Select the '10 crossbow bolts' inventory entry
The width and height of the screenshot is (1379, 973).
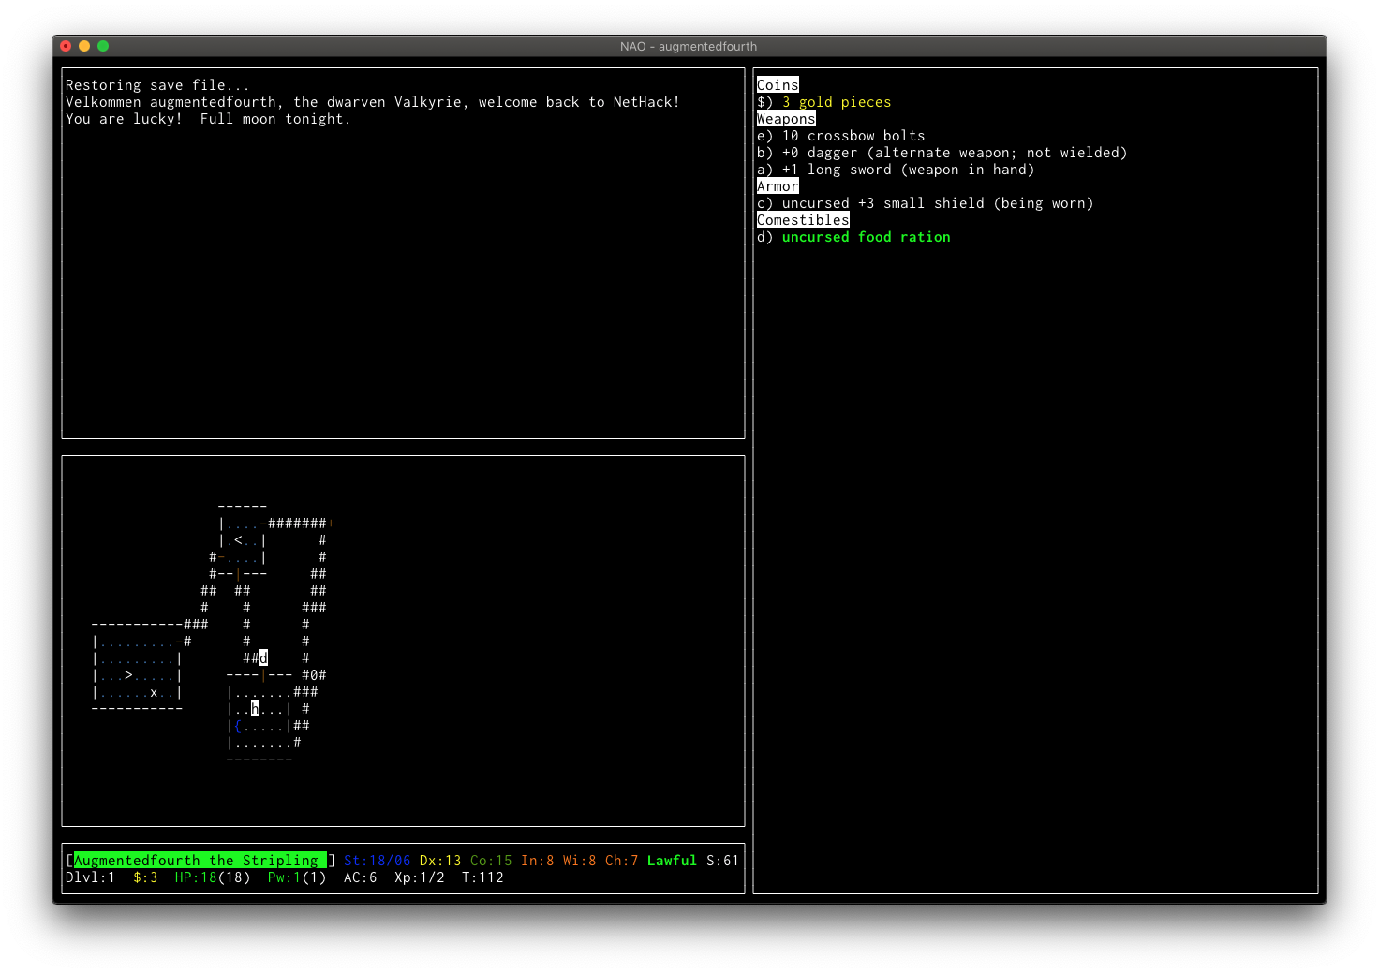840,135
